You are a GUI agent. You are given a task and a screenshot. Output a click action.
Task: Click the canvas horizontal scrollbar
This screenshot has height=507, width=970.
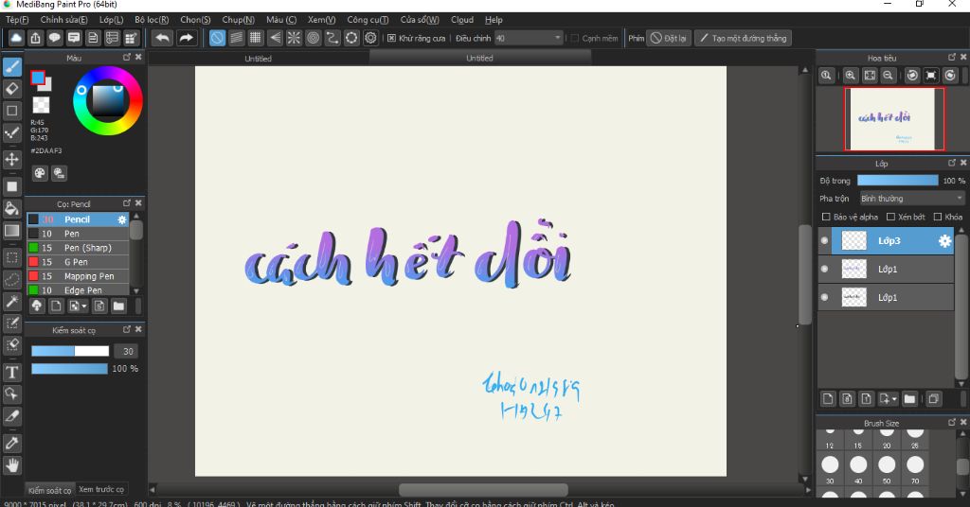point(483,490)
